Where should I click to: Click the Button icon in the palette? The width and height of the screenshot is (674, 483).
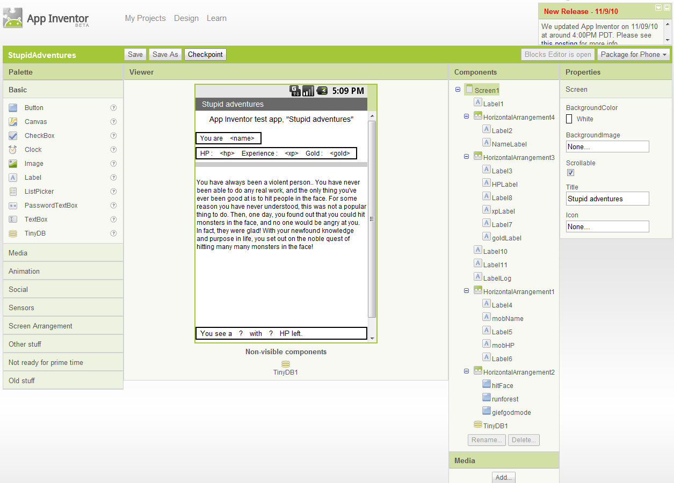click(13, 108)
